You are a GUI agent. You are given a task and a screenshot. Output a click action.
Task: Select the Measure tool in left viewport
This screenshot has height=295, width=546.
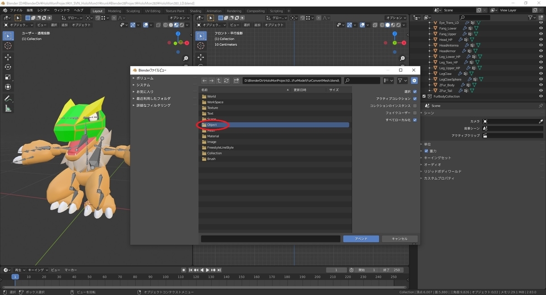click(8, 108)
